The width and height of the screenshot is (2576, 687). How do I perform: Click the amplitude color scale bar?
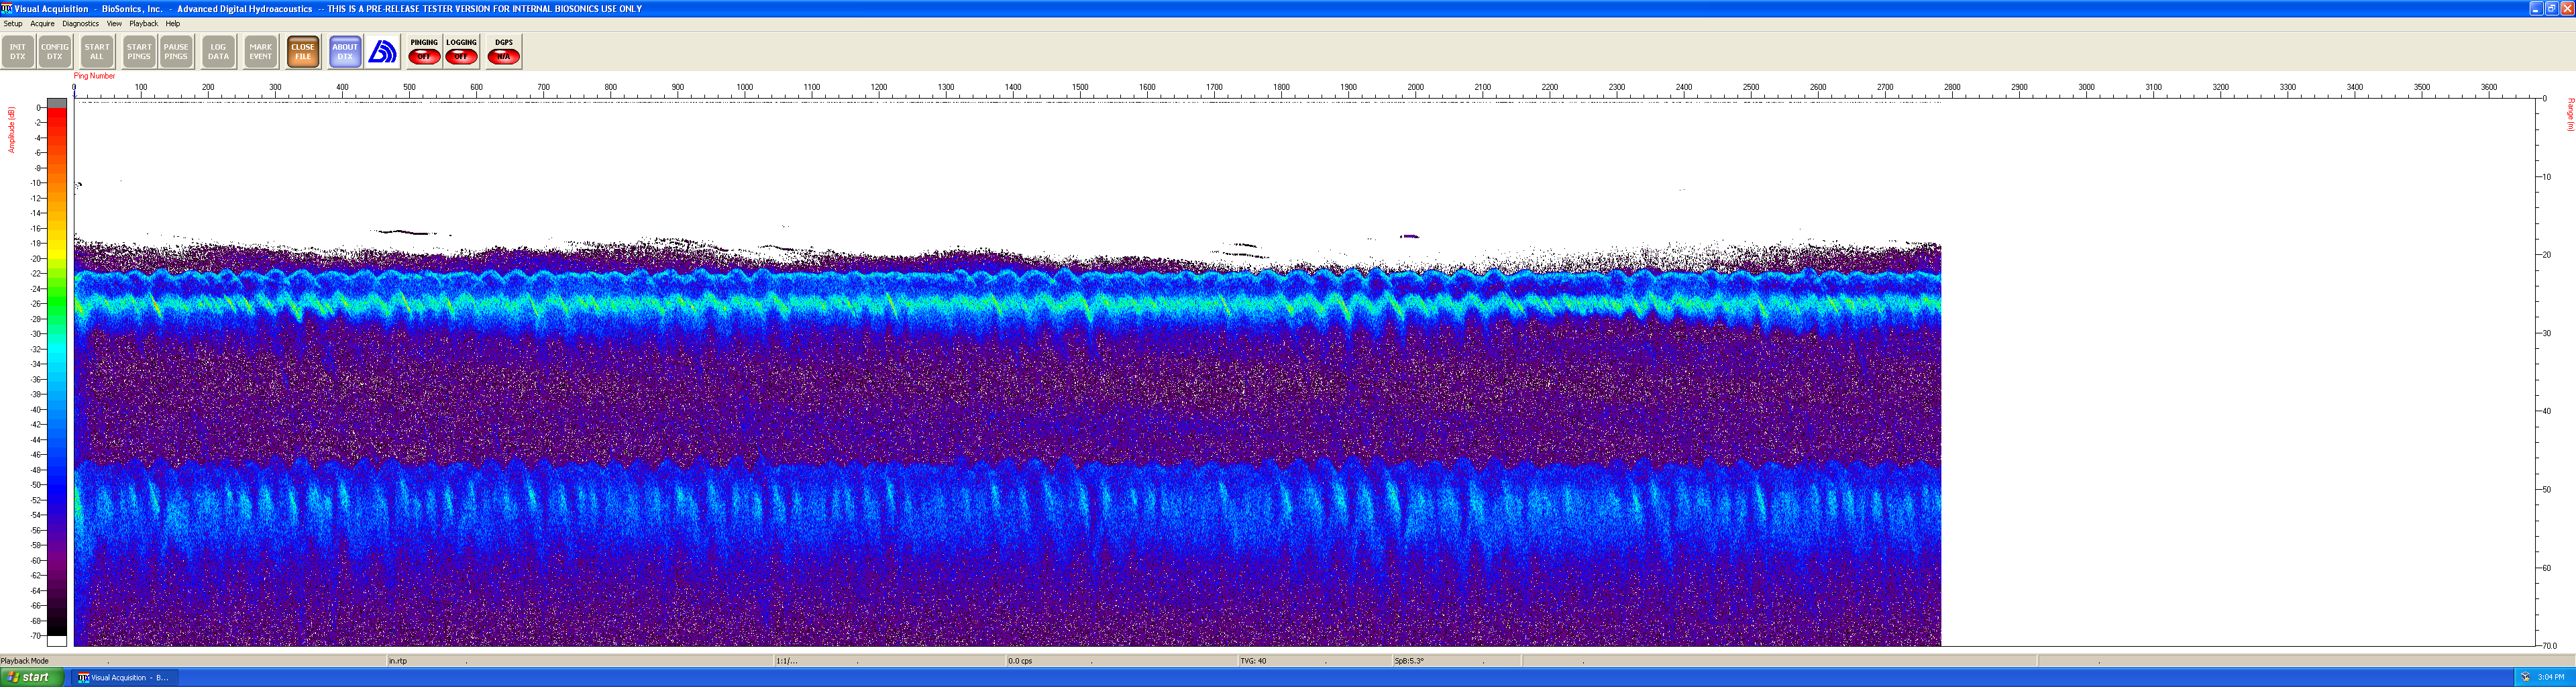click(57, 372)
